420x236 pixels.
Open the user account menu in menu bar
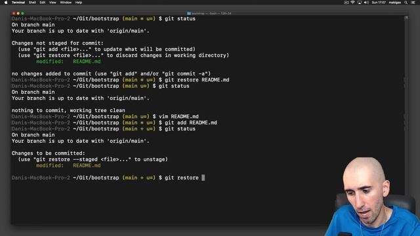[x=395, y=3]
